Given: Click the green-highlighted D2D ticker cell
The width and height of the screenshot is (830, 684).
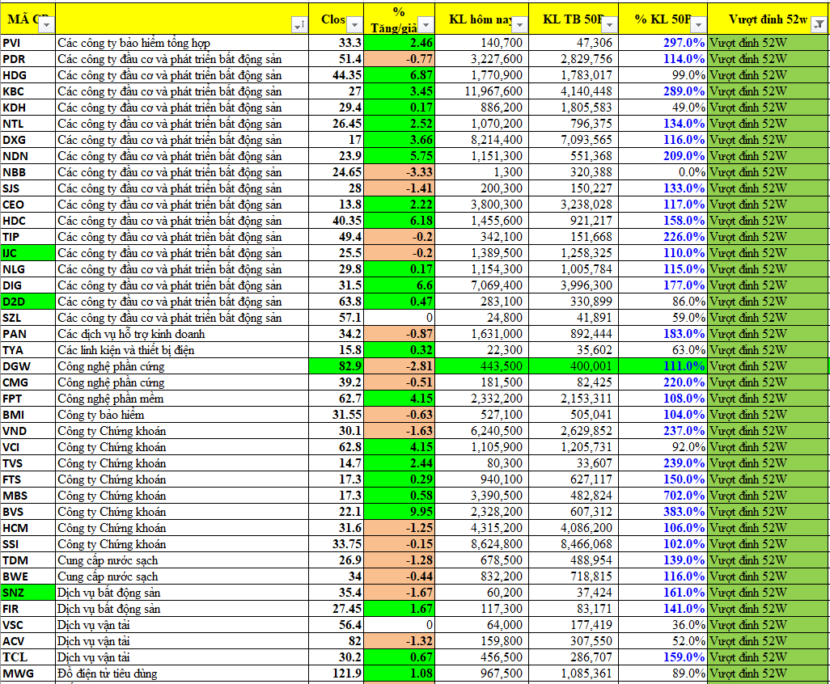Looking at the screenshot, I should (x=28, y=302).
